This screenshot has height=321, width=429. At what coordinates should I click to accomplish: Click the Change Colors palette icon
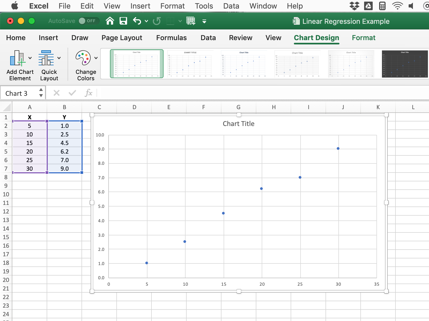pyautogui.click(x=83, y=58)
